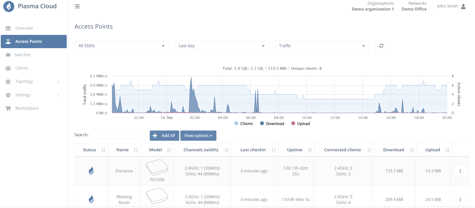Toggle Clients series in chart legend
The height and width of the screenshot is (208, 475).
point(244,124)
